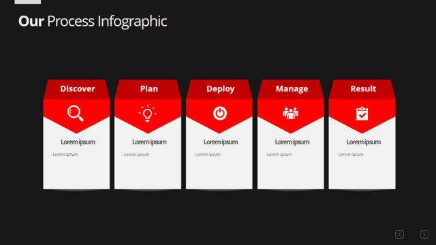Click the clipboard checkmark icon under Result

362,114
